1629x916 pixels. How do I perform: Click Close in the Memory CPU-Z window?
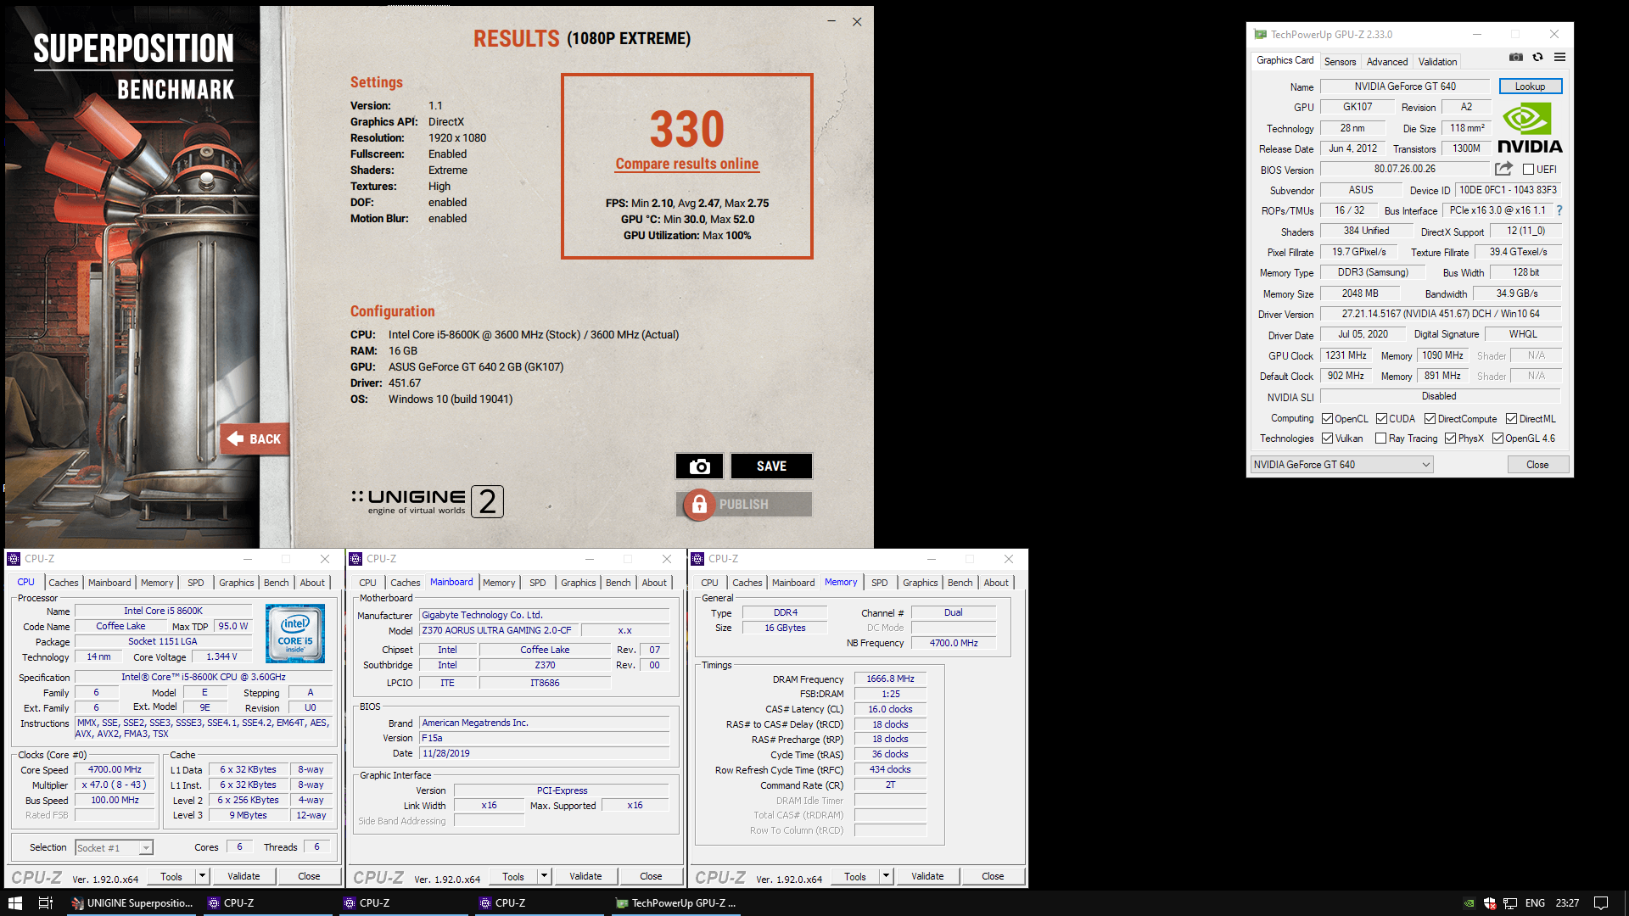[x=993, y=876]
